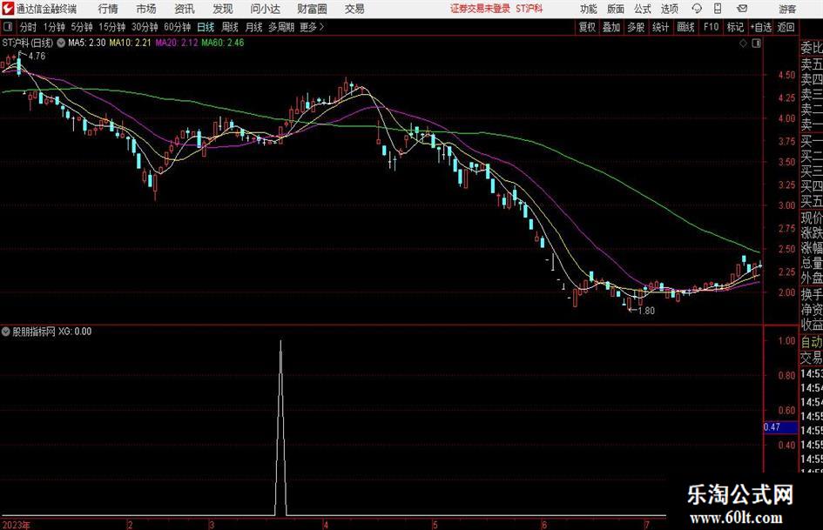The height and width of the screenshot is (530, 823).
Task: Open the headset customer service icon
Action: click(x=697, y=9)
